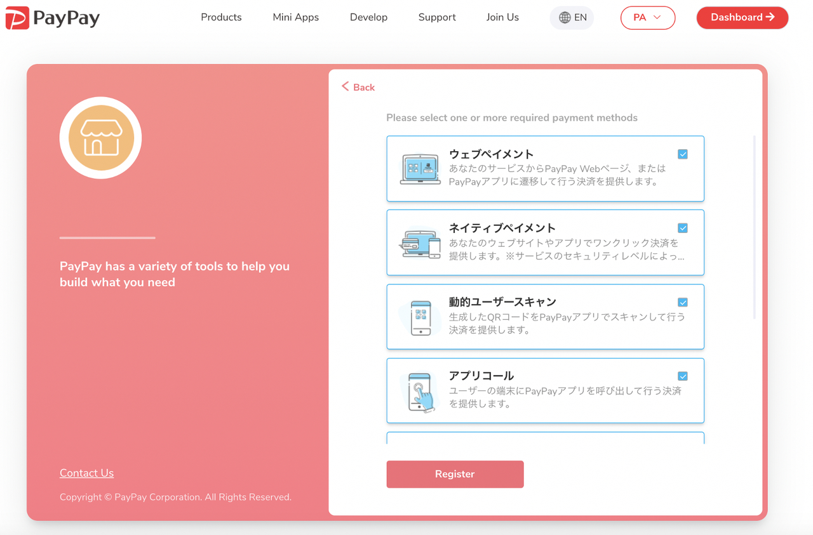This screenshot has width=813, height=535.
Task: Open the EN language selector
Action: click(x=572, y=18)
